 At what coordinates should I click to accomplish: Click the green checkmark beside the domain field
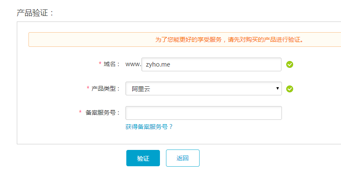290,64
